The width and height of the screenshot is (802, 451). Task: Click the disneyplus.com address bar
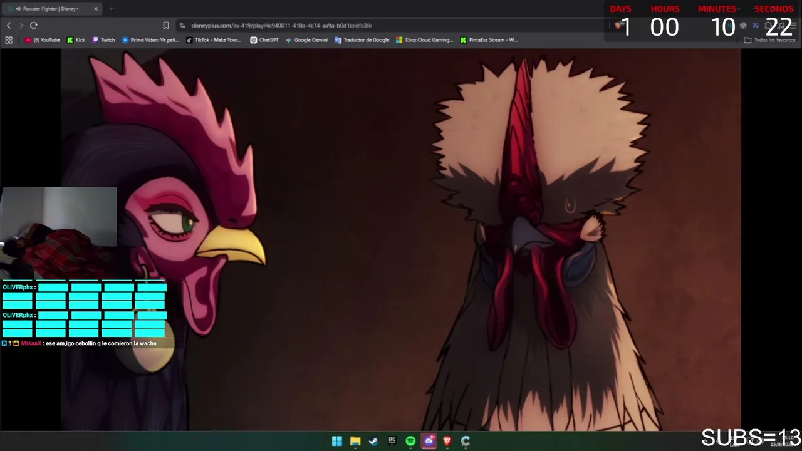point(281,26)
